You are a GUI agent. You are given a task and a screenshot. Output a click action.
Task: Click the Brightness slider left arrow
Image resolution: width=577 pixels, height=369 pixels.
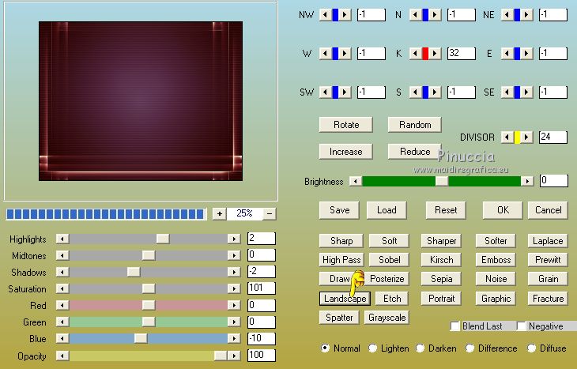[x=356, y=181]
